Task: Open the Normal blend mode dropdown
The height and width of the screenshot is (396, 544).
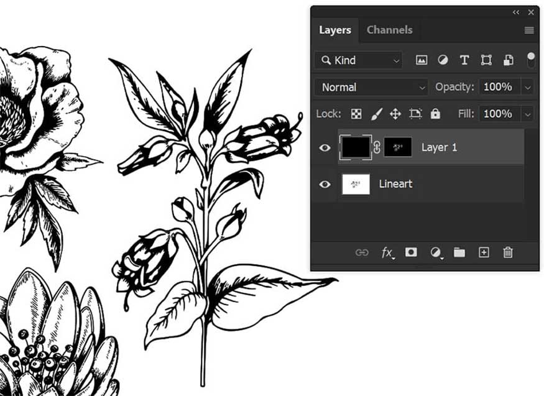Action: [x=371, y=88]
